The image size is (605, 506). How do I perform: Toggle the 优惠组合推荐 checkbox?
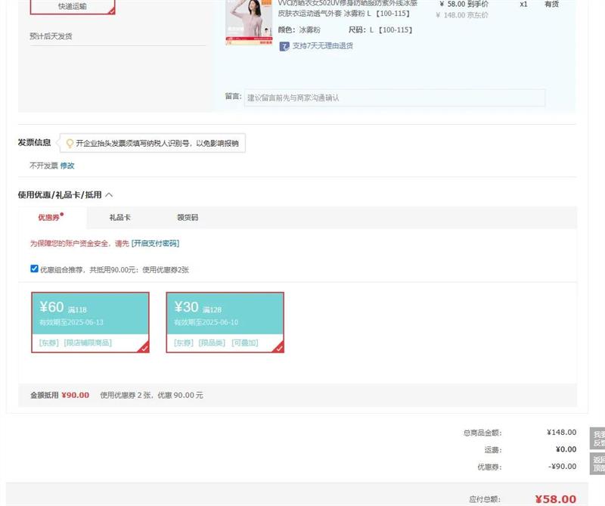click(x=34, y=269)
